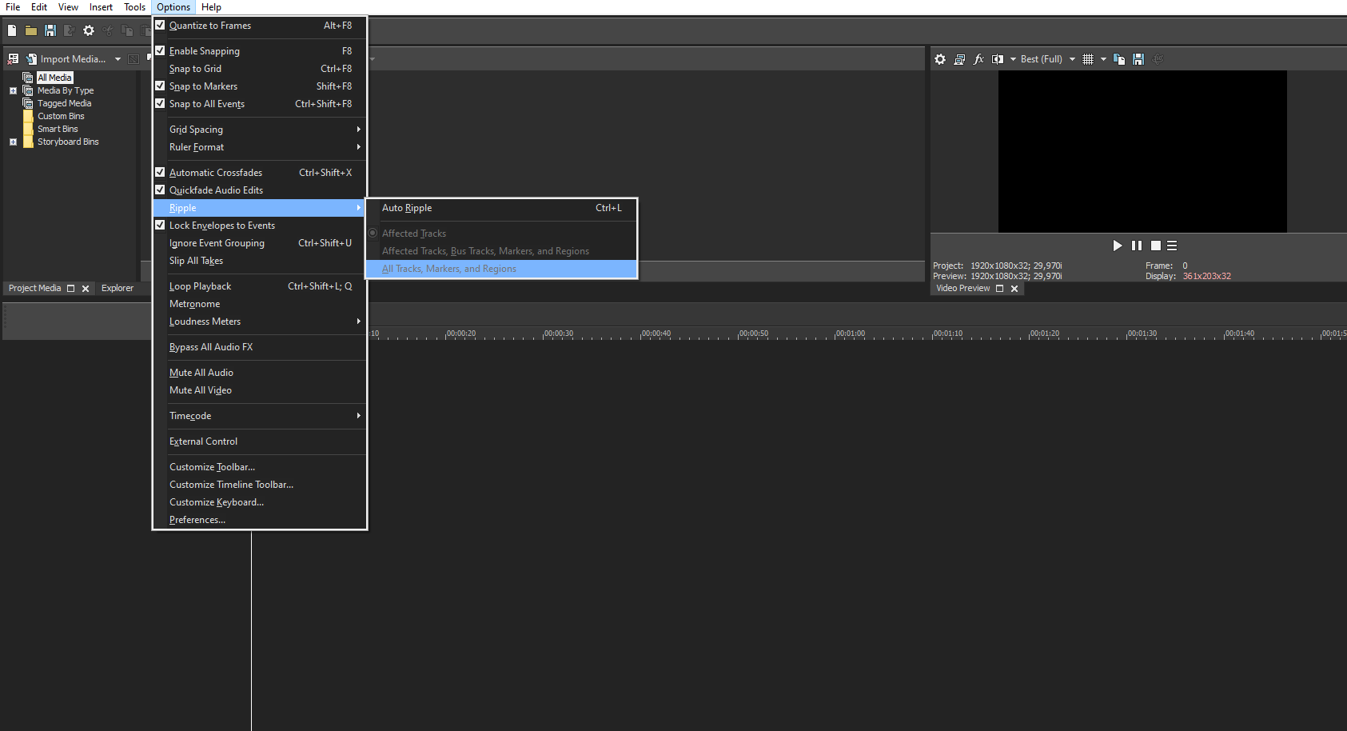Toggle Snap to All Events
The width and height of the screenshot is (1347, 731).
tap(260, 104)
